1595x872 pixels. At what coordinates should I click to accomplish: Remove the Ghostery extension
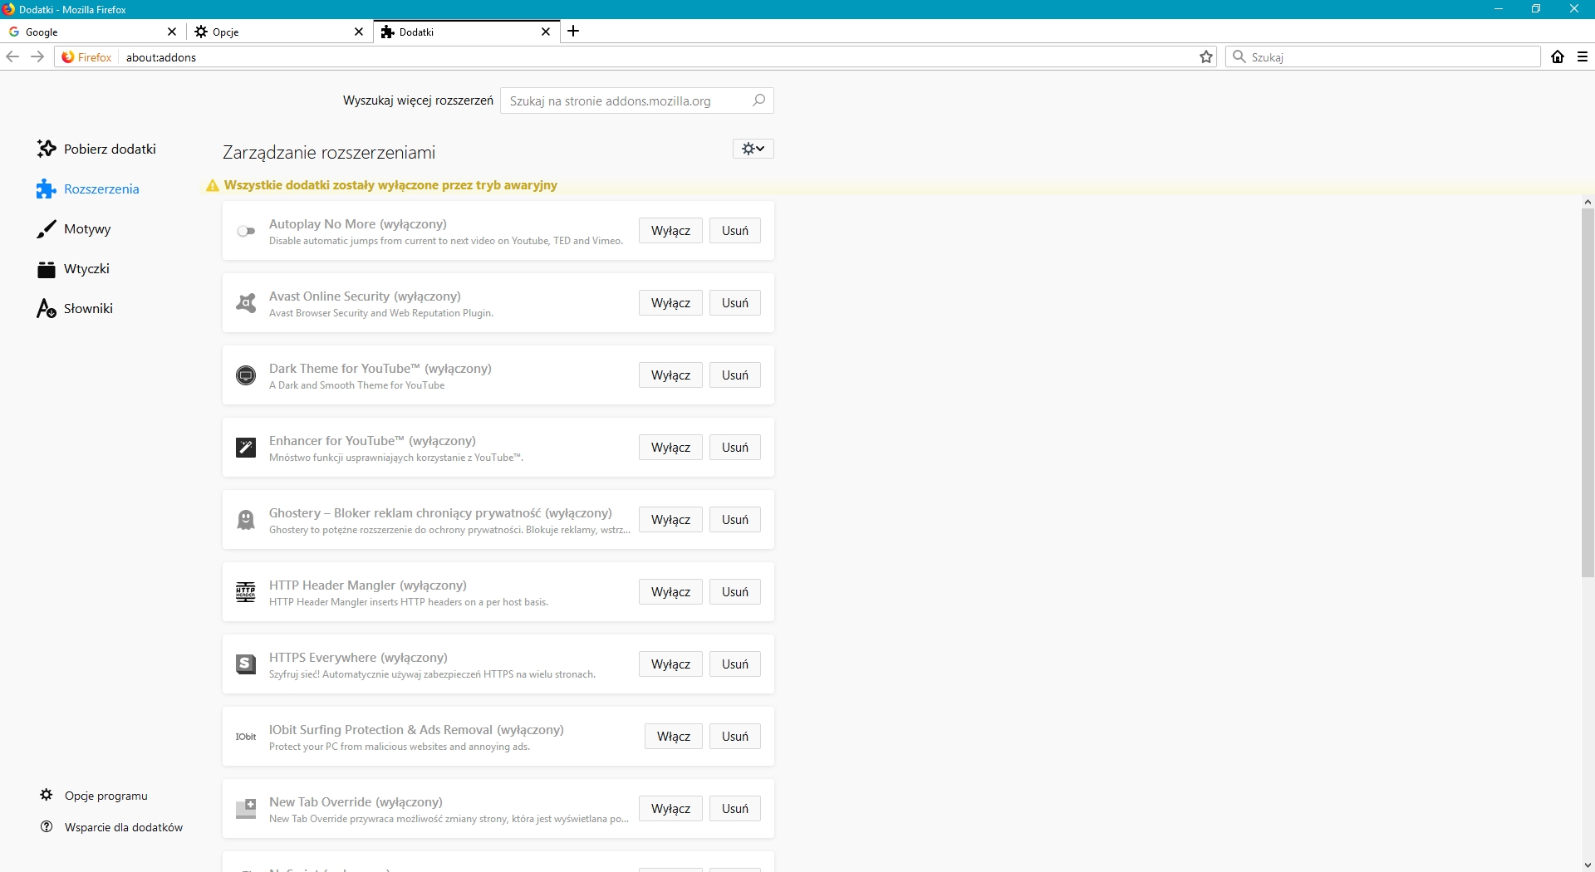click(735, 520)
